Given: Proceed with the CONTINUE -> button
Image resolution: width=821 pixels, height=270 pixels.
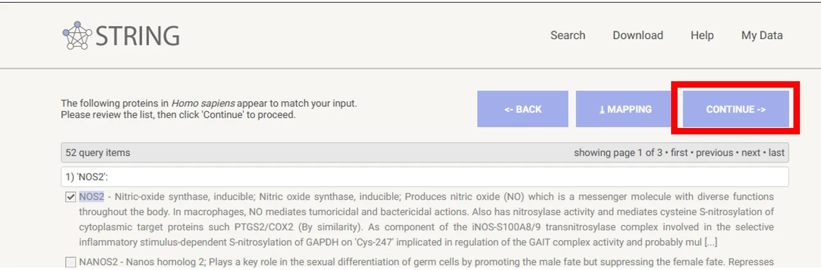Looking at the screenshot, I should coord(735,109).
